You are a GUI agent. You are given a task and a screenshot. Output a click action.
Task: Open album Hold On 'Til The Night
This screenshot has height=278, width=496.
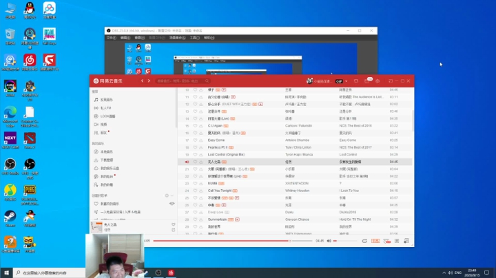click(355, 220)
